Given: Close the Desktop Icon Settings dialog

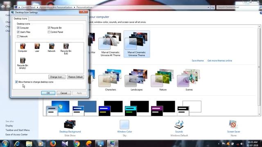Looking at the screenshot, I should tap(84, 12).
